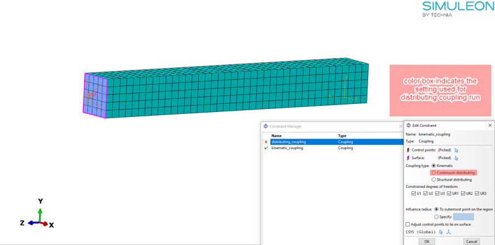Click the purple coupled surface on the beam
This screenshot has width=495, height=245.
95,93
